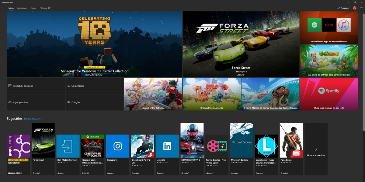
Task: Open Snowboard Party 2 Lite icon
Action: 142,146
